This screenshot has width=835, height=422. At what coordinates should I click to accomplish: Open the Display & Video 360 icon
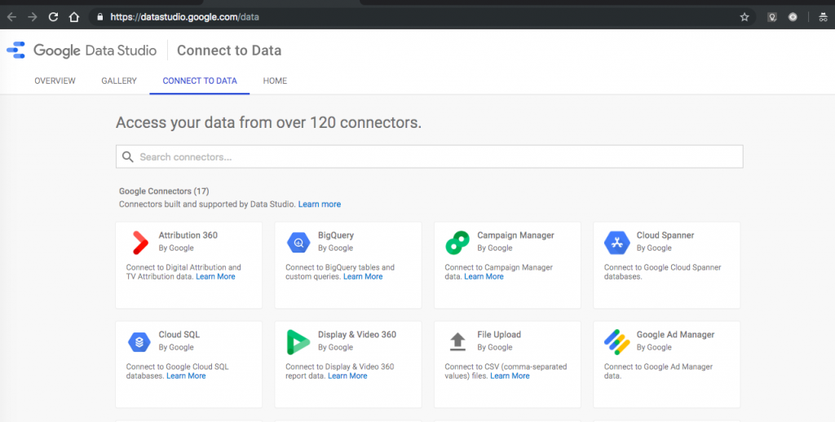click(x=298, y=341)
